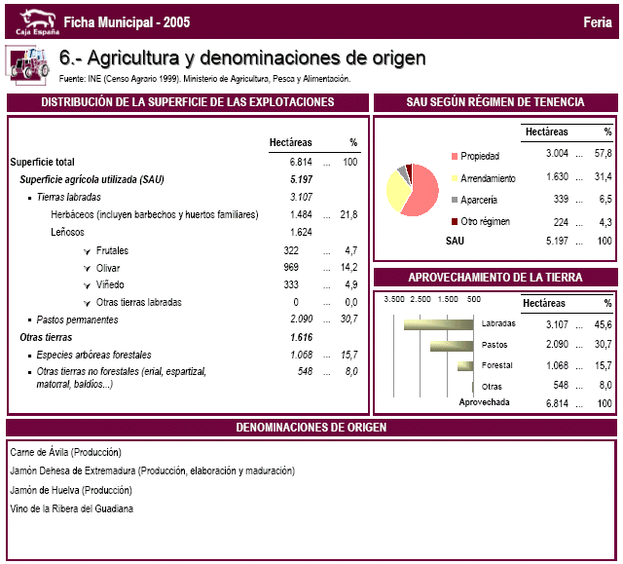This screenshot has height=564, width=623.
Task: Click the Pastos permanentes square bullet
Action: (30, 320)
